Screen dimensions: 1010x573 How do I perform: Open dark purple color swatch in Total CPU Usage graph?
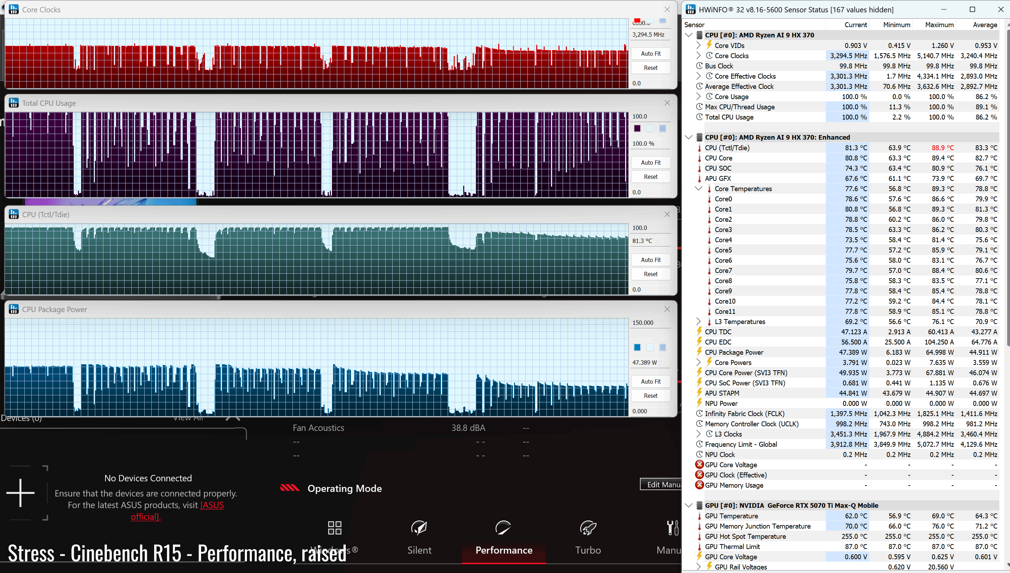point(637,128)
